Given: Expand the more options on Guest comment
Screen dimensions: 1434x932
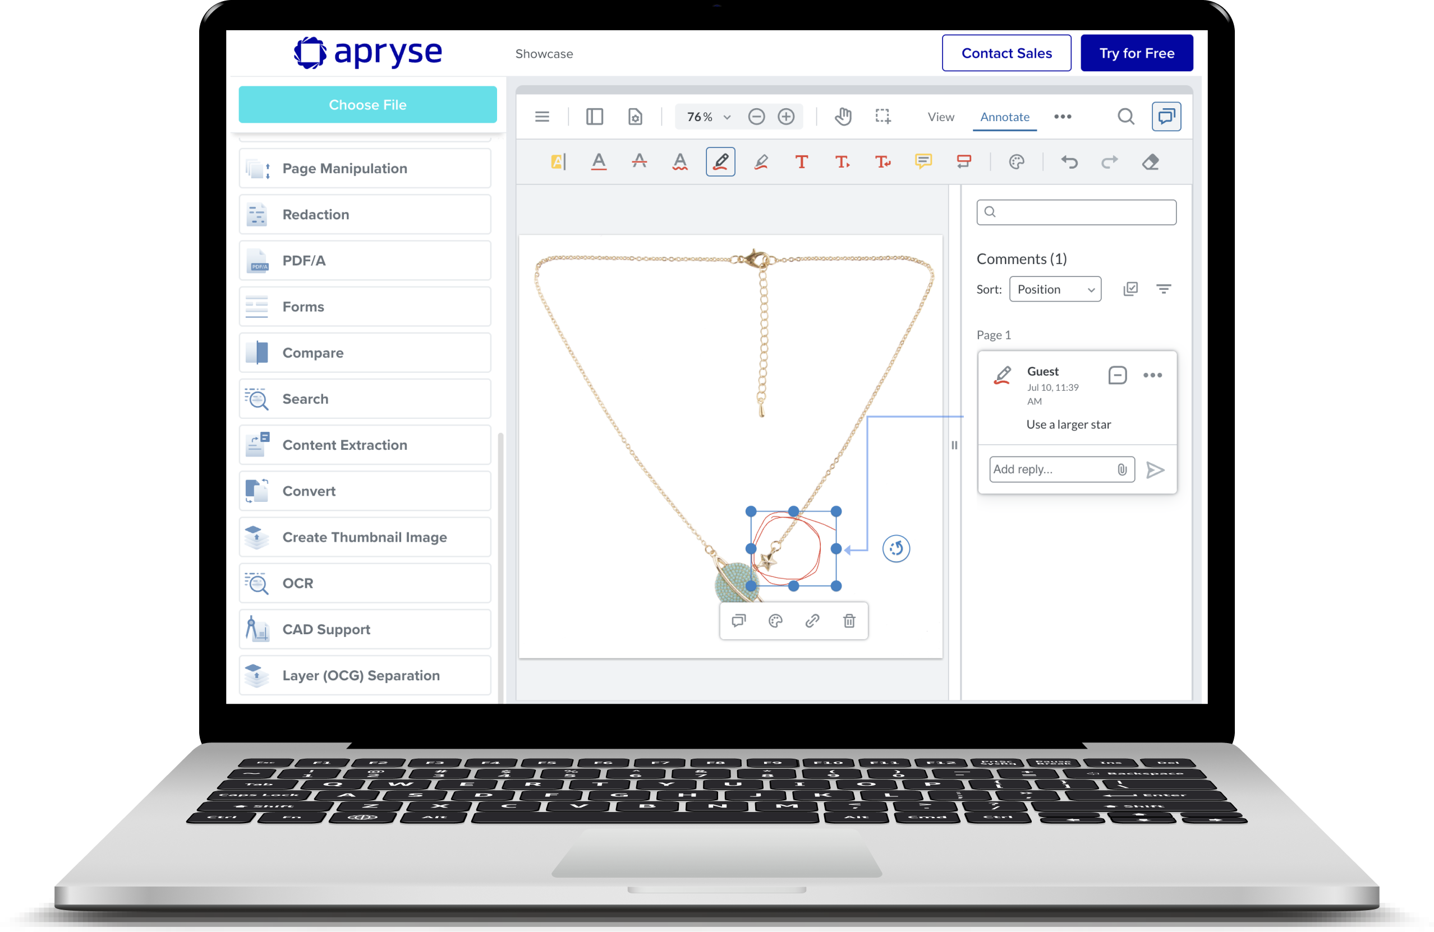Looking at the screenshot, I should [1151, 376].
